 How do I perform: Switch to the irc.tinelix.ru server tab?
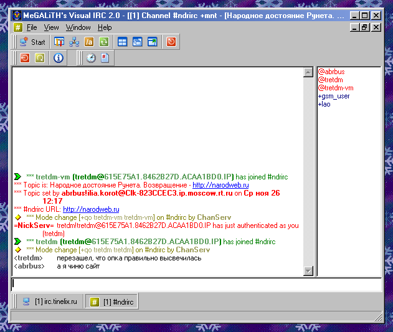[49, 302]
